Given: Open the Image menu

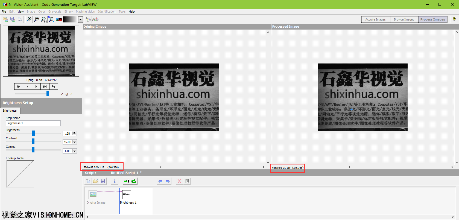Looking at the screenshot, I should click(x=31, y=11).
